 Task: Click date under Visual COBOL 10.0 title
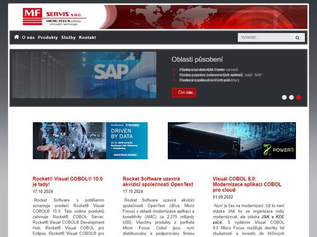(43, 191)
